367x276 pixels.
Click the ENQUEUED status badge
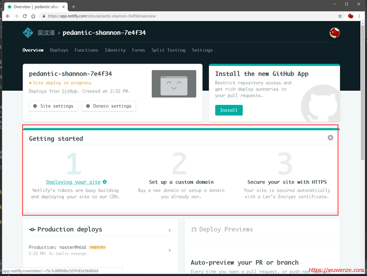[x=97, y=247]
